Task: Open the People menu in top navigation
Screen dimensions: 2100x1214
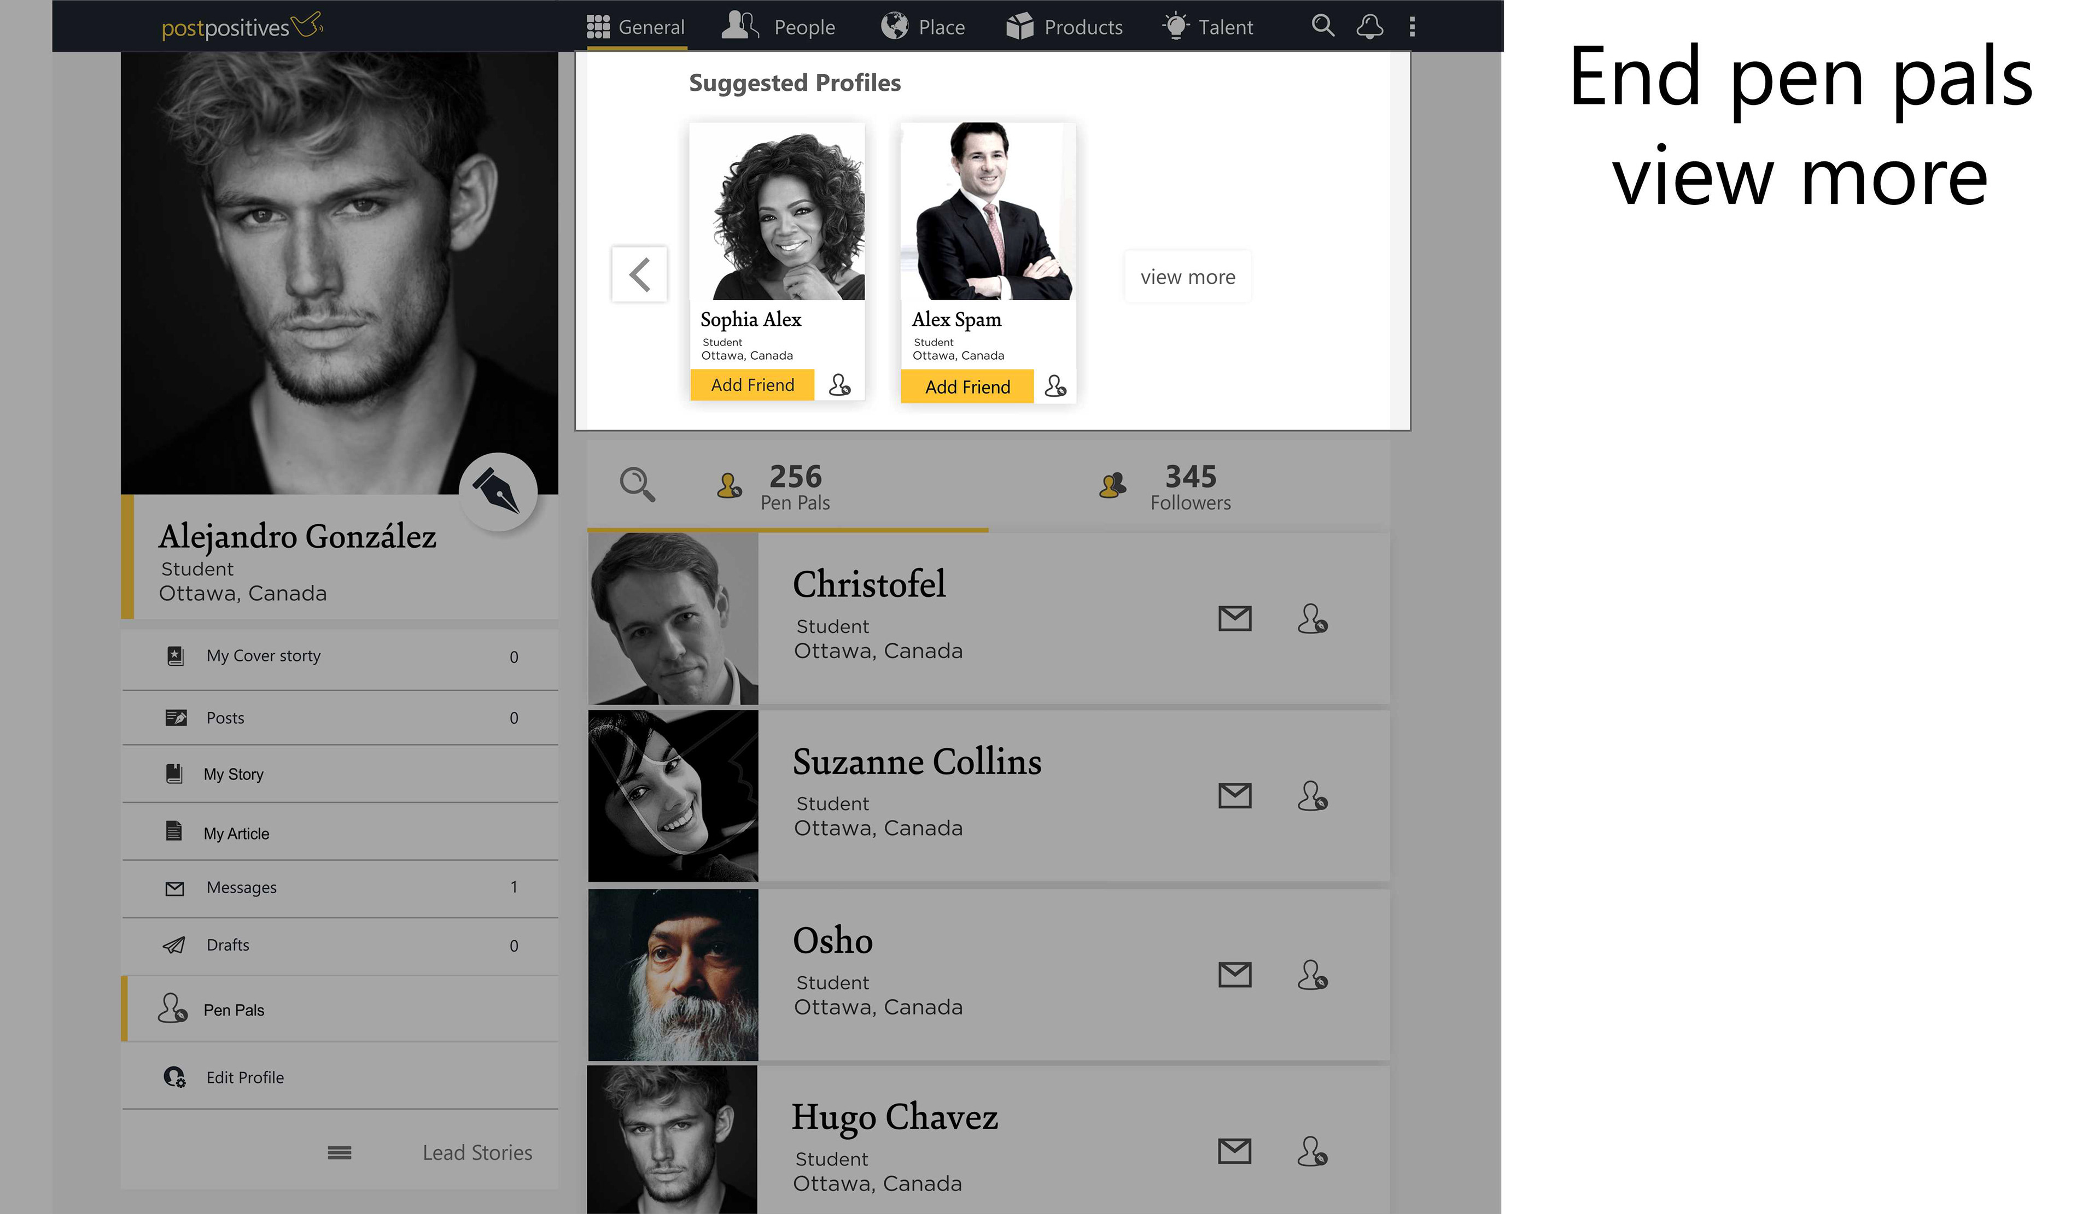Action: click(778, 27)
